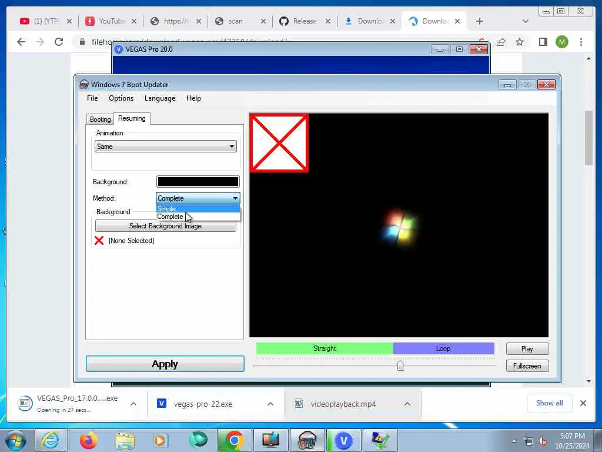Viewport: 602px width, 452px height.
Task: Select the scan browser tab
Action: click(x=240, y=21)
